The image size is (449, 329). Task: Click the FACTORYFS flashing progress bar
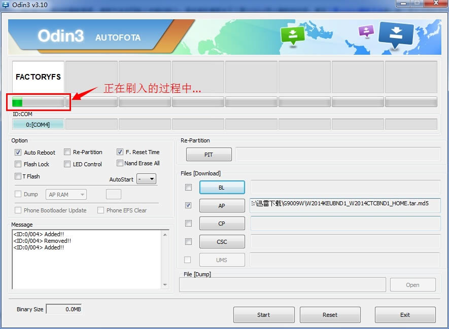tap(38, 102)
